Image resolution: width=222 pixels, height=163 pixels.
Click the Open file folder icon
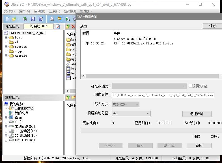[14, 19]
